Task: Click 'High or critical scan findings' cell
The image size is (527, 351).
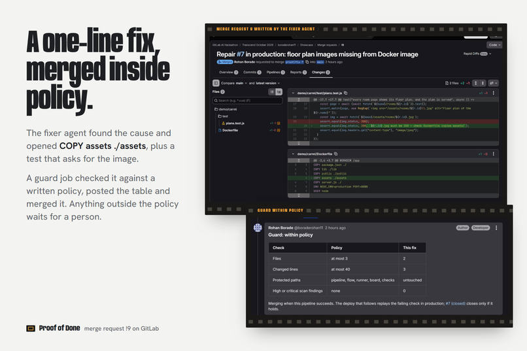Action: [297, 291]
